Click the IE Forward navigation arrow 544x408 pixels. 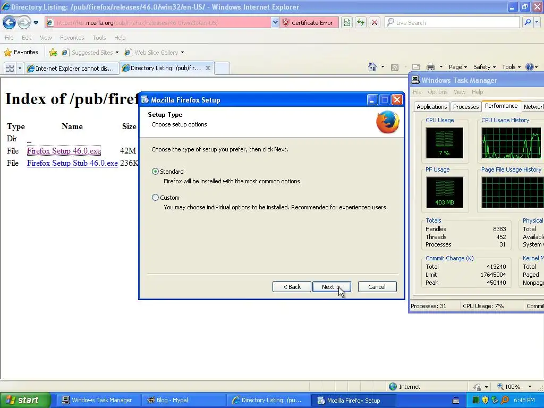[x=24, y=22]
